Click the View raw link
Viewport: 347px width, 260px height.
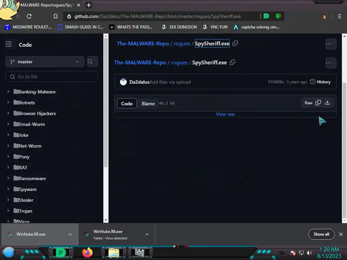pos(225,114)
